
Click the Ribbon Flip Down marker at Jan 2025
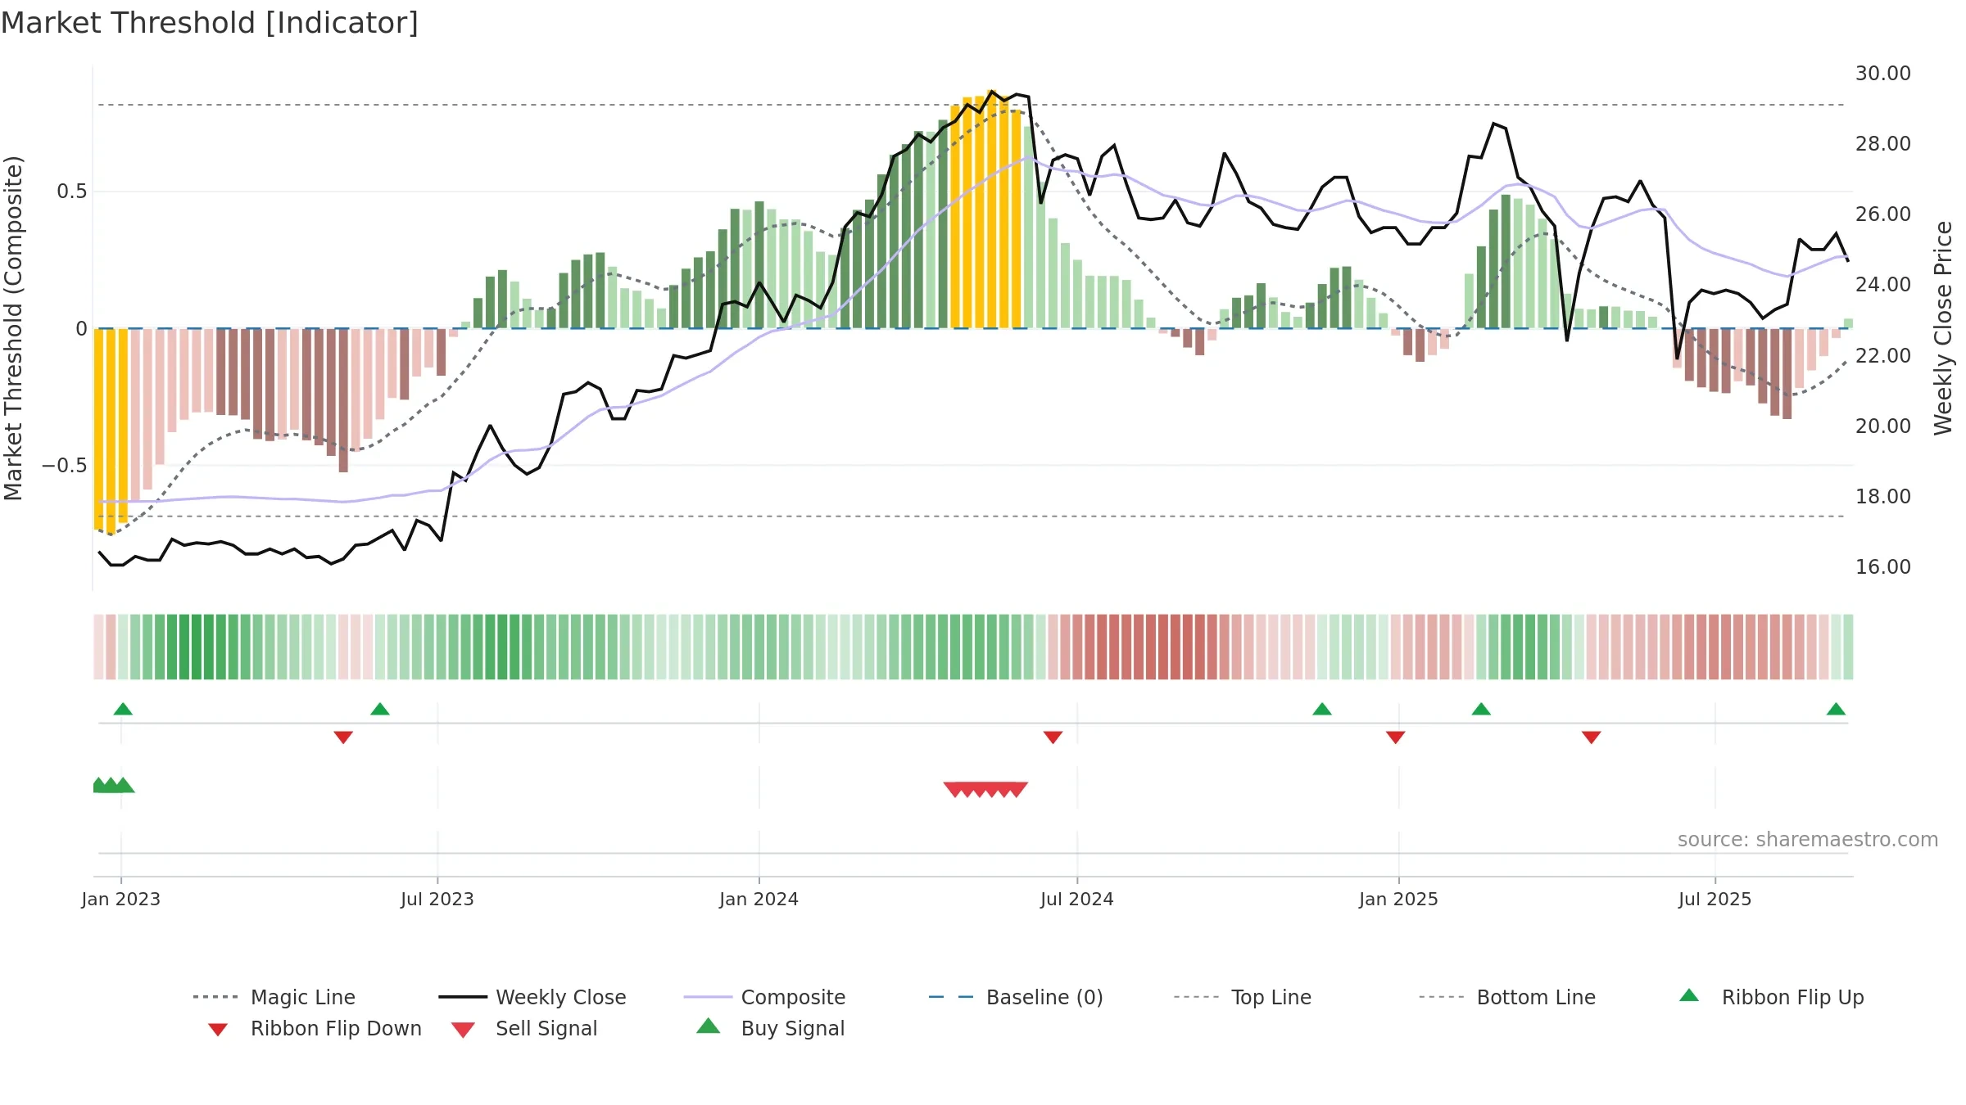[1396, 737]
